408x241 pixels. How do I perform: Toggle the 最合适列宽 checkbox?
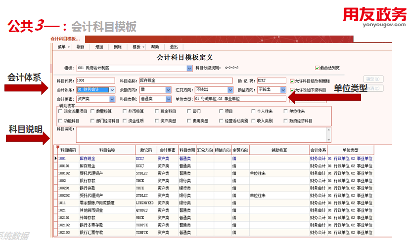pos(317,68)
